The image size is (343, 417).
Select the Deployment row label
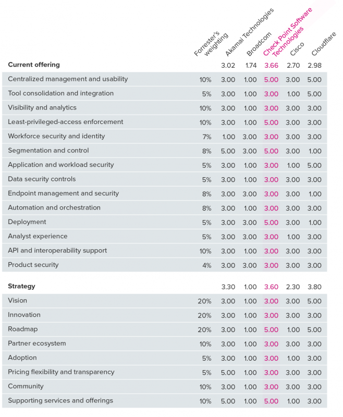tap(27, 222)
